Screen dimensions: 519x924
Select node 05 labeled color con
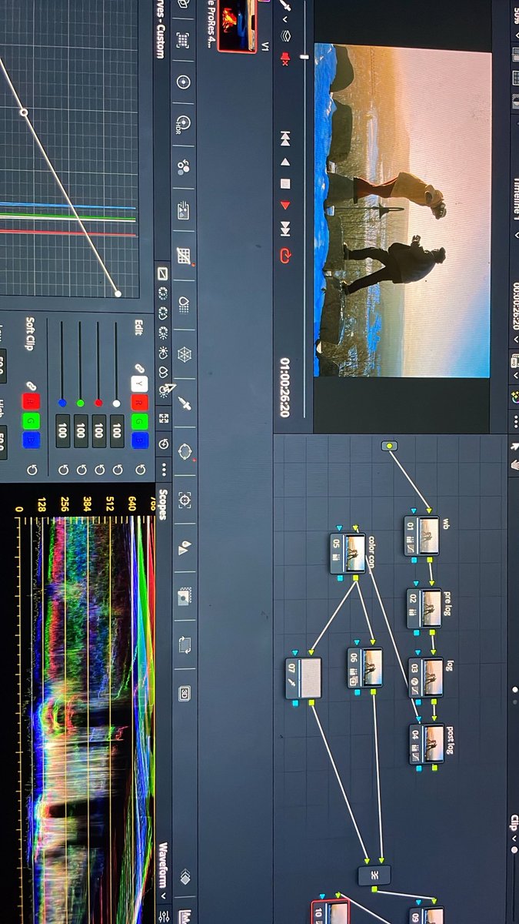(x=348, y=553)
